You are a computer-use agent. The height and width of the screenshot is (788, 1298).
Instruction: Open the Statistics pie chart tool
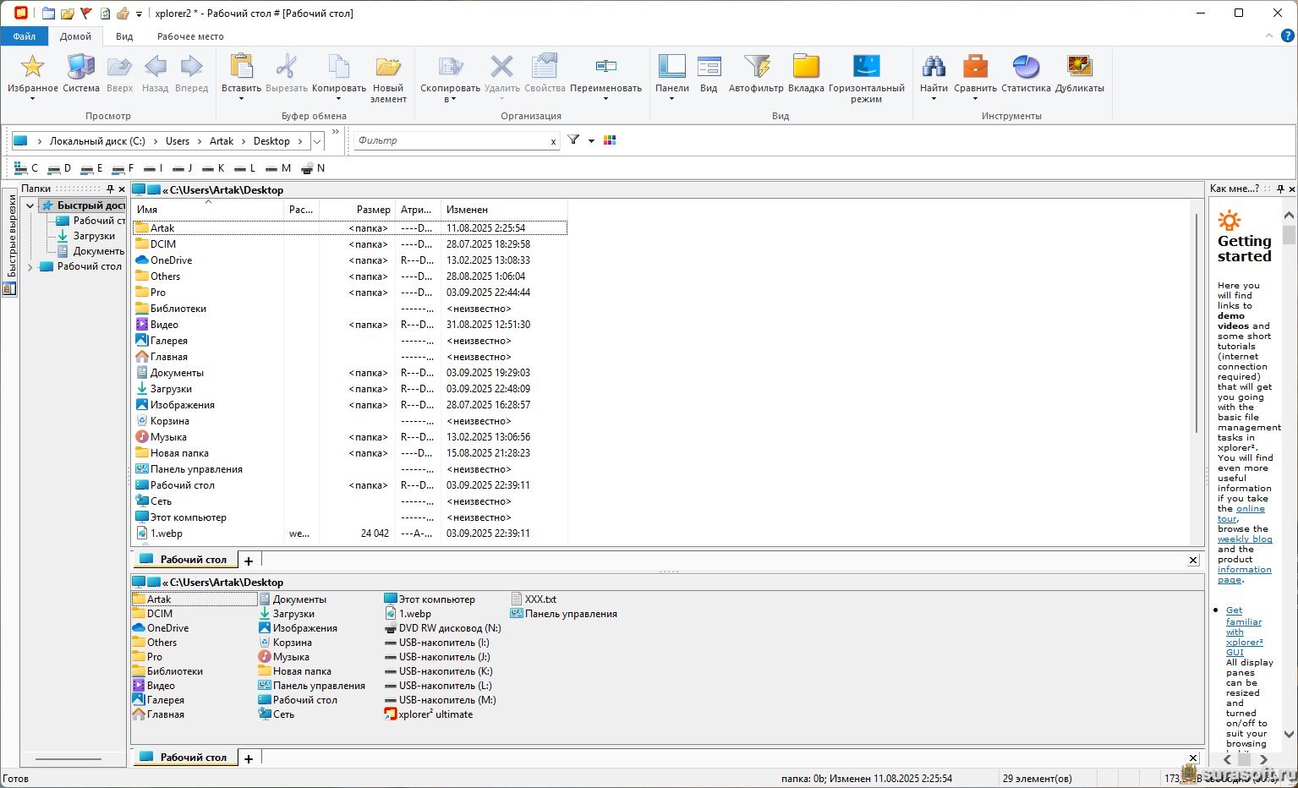tap(1025, 68)
